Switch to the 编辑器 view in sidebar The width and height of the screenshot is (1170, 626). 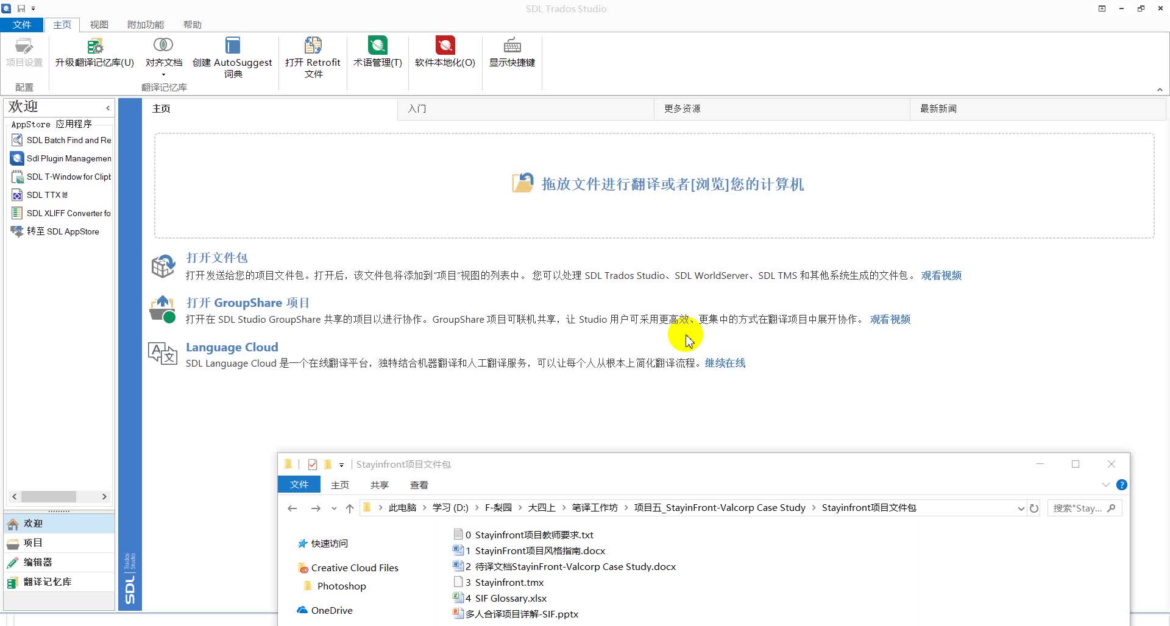pyautogui.click(x=37, y=562)
